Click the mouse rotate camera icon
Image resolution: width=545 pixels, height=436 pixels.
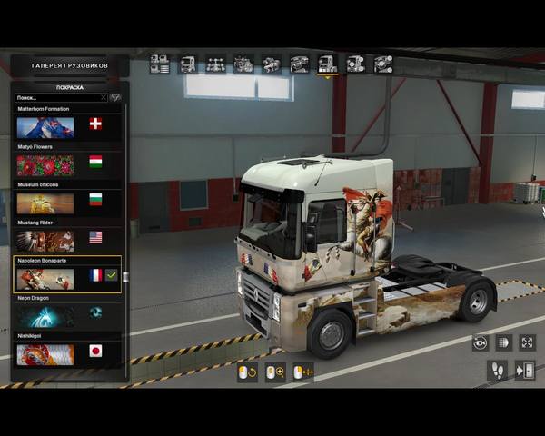click(x=247, y=372)
